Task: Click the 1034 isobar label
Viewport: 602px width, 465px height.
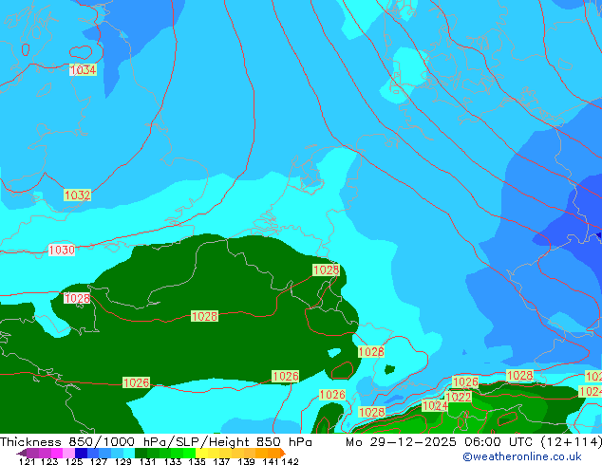Action: click(x=83, y=70)
